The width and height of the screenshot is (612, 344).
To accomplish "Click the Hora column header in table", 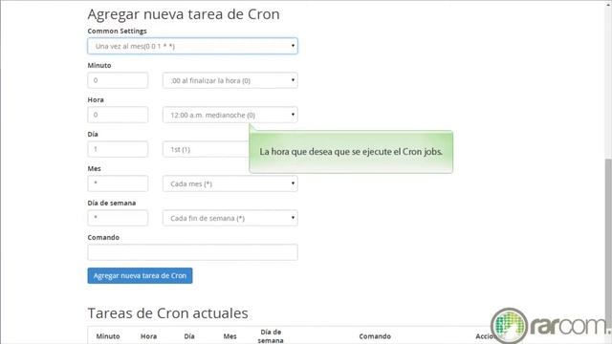I will (148, 336).
